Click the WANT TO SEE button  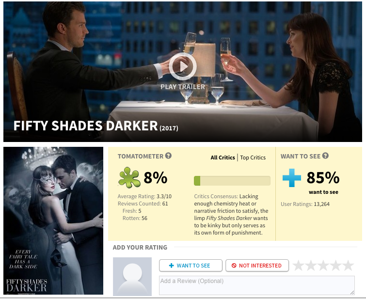(191, 266)
